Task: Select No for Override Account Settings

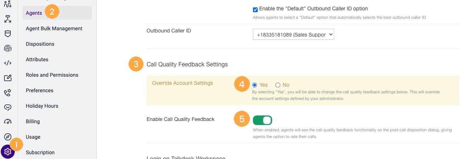Action: pyautogui.click(x=278, y=85)
